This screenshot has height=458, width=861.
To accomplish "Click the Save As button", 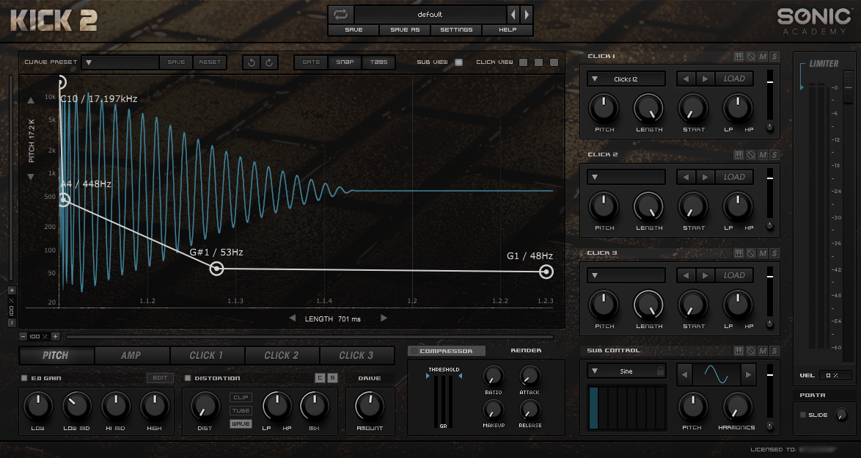I will tap(406, 29).
